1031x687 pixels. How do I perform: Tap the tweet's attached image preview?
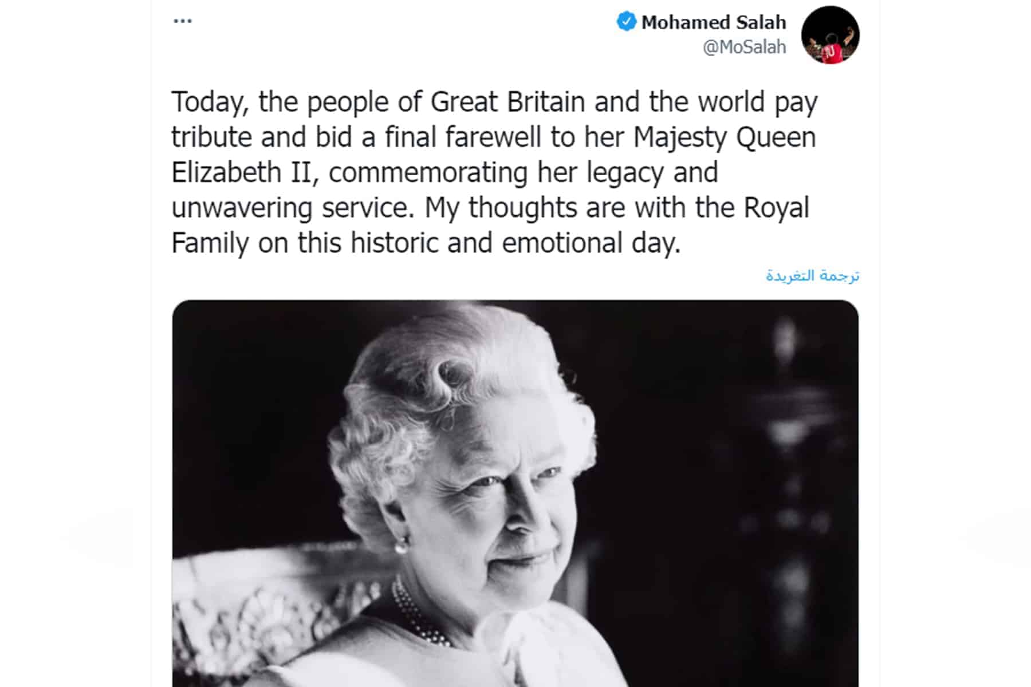[515, 493]
